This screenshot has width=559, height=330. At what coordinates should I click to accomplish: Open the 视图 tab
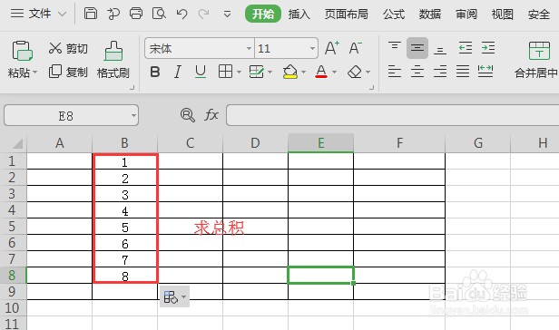click(x=503, y=14)
